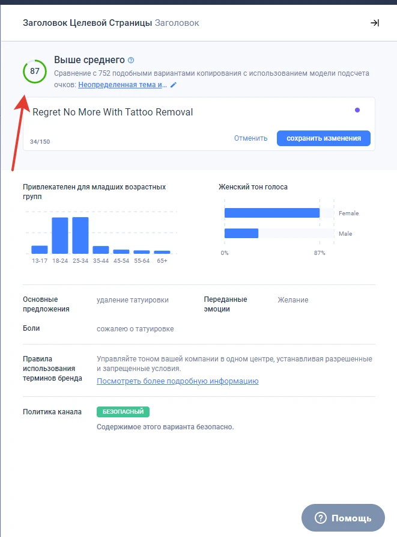Click the Женский тон голоса heading

pos(253,187)
